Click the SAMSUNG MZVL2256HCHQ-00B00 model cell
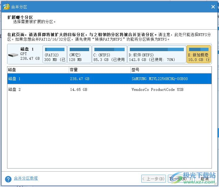This screenshot has height=187, width=219. (160, 79)
